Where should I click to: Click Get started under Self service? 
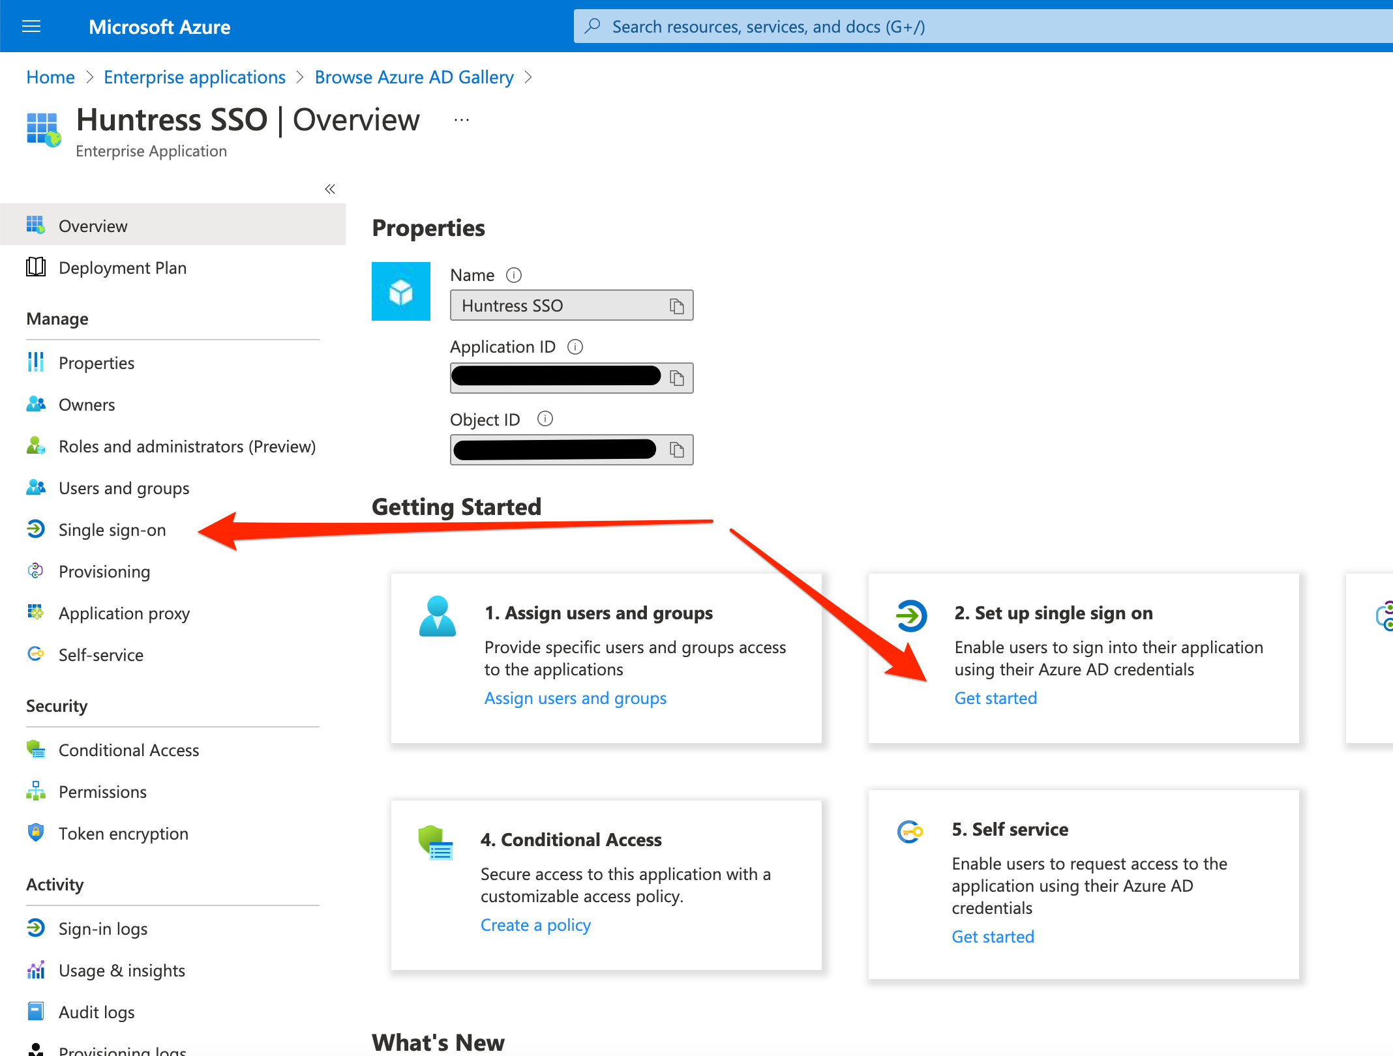993,937
